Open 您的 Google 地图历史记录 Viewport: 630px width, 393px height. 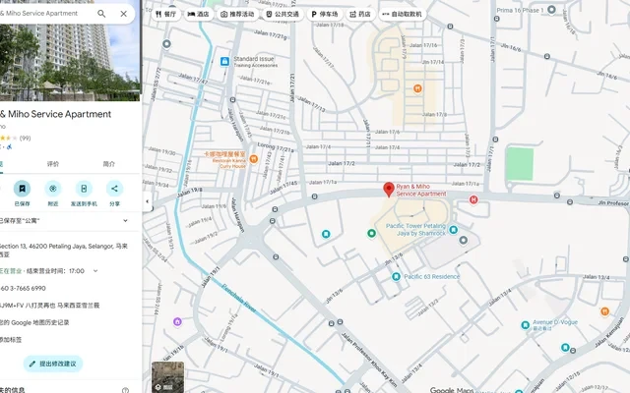[x=34, y=322]
